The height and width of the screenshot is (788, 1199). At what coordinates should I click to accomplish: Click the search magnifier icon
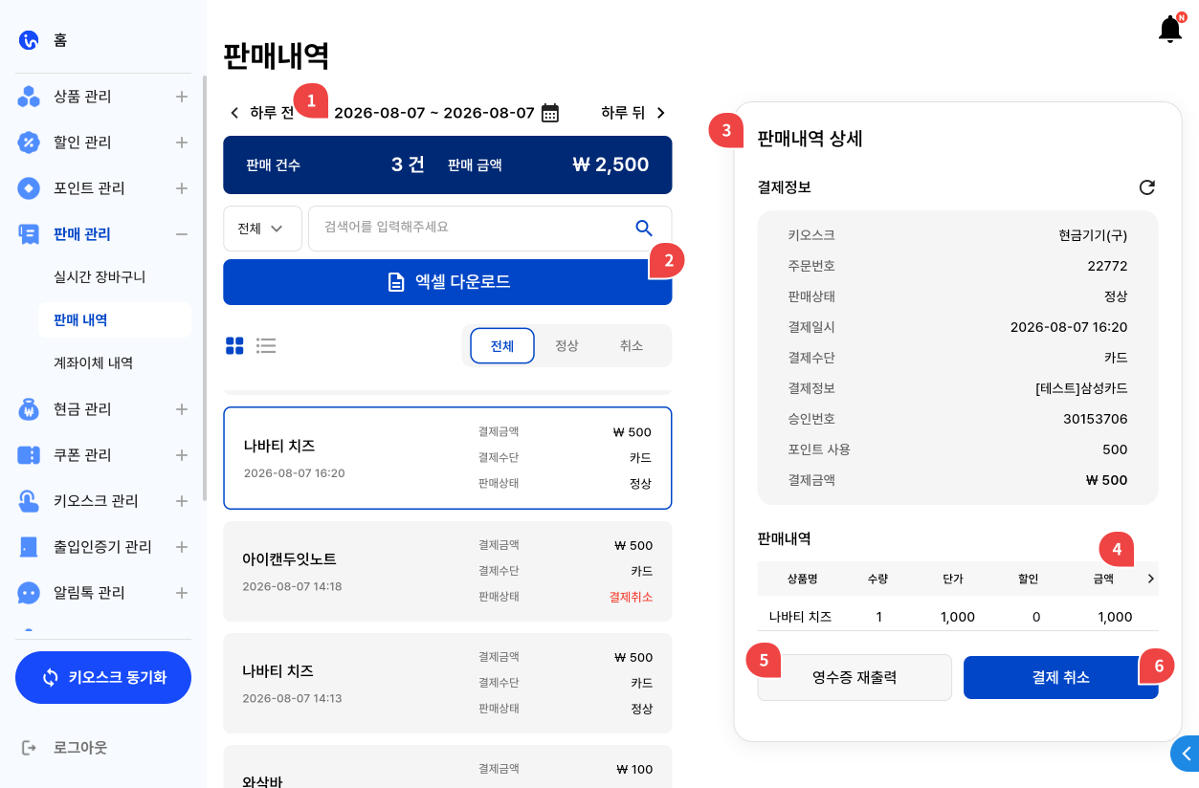coord(644,228)
